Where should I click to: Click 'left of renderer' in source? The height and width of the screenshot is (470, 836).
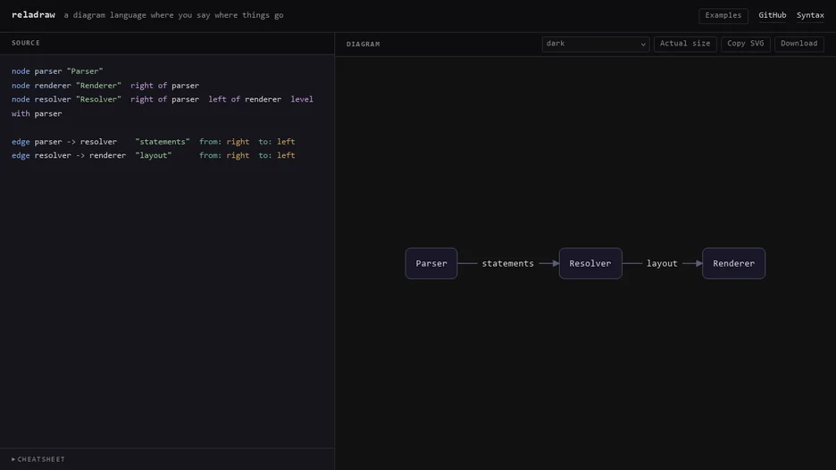click(245, 100)
